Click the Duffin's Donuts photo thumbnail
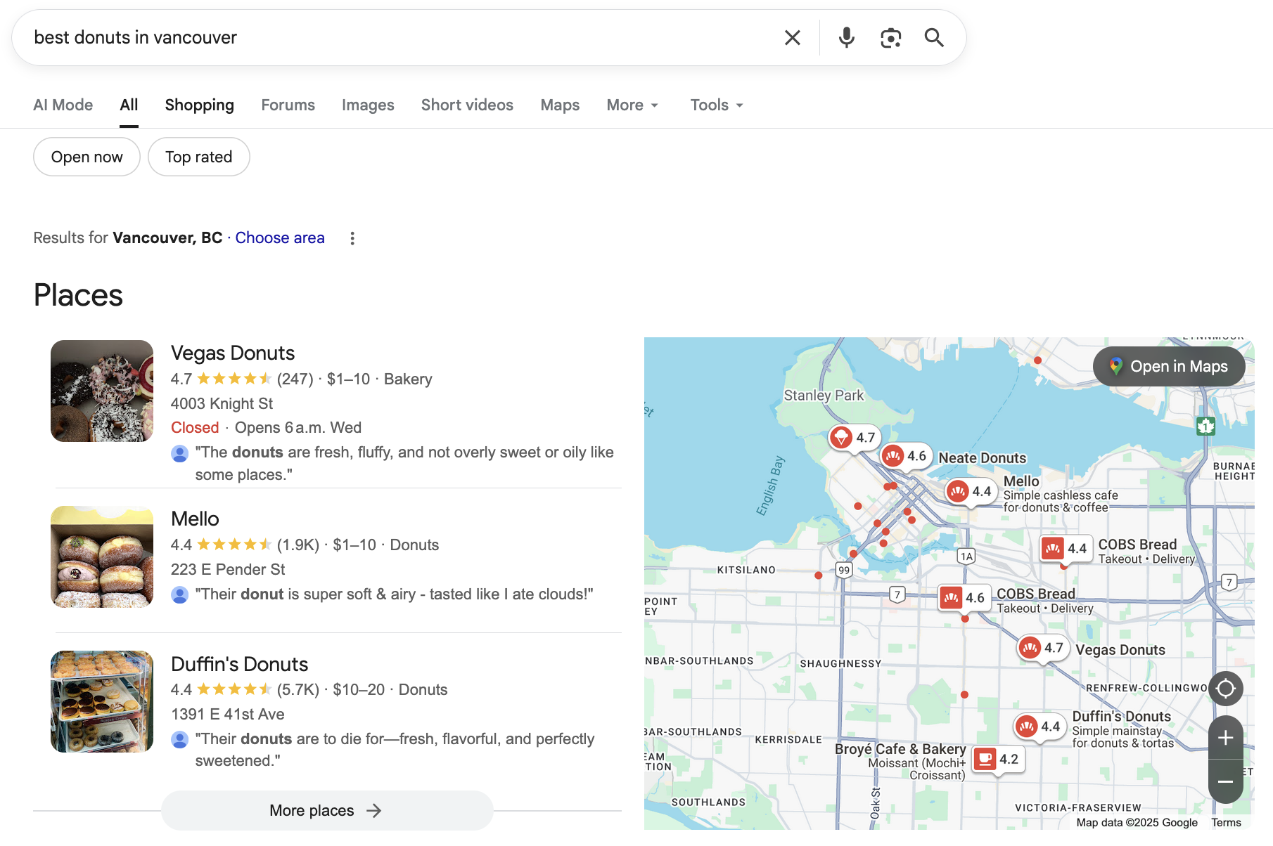The height and width of the screenshot is (846, 1273). tap(102, 702)
